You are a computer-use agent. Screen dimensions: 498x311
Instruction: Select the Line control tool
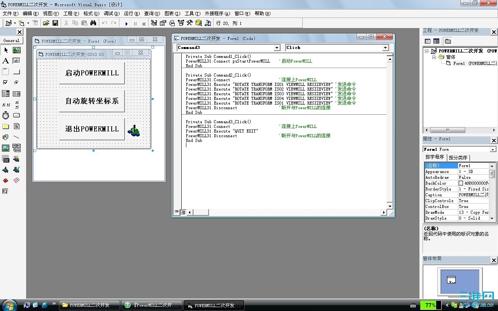point(17,137)
